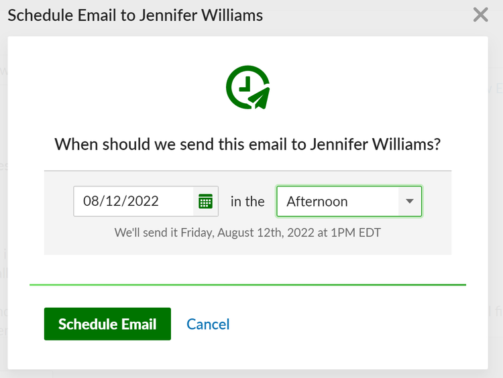
Task: Select the word Afternoon in the combo box
Action: [x=317, y=202]
